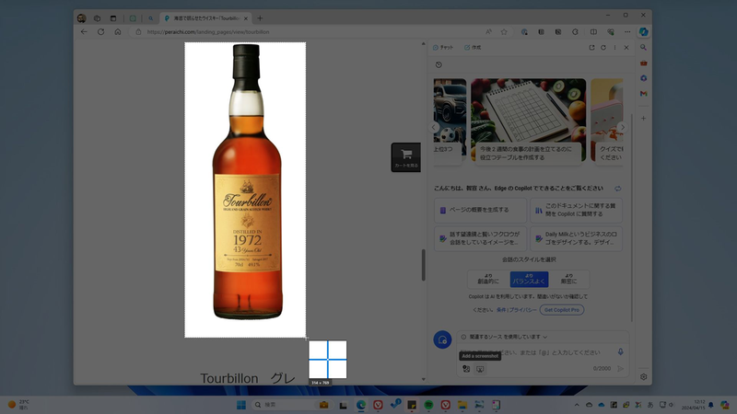Click the Add an image icon
737x414 pixels.
pyautogui.click(x=466, y=369)
